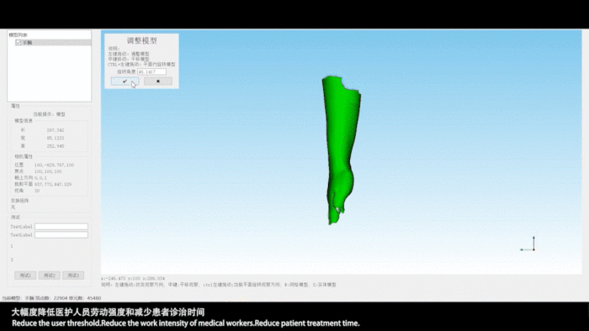Viewport: 589px width, 331px height.
Task: Click the 测试3 button
Action: pos(73,276)
